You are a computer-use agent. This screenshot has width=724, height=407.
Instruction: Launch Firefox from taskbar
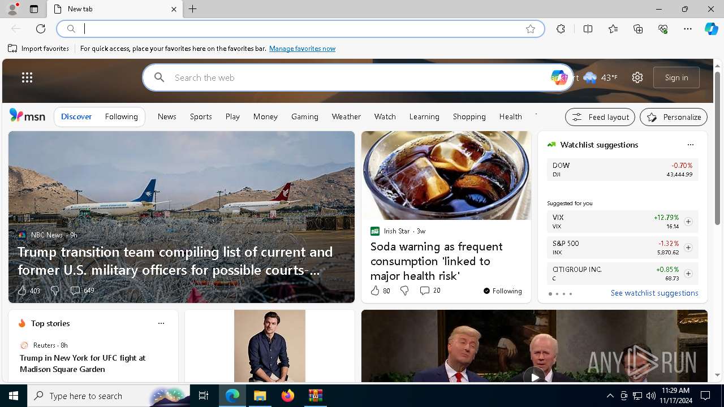pyautogui.click(x=287, y=396)
